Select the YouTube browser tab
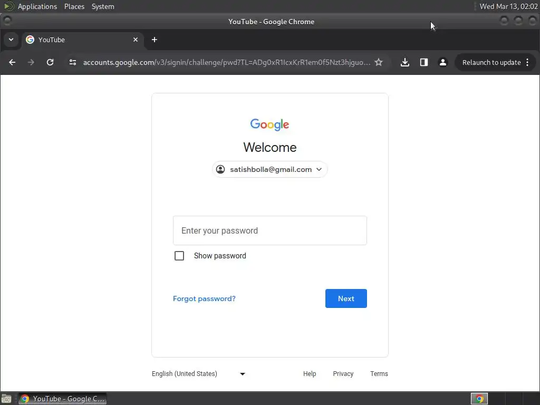This screenshot has width=540, height=405. click(x=82, y=40)
